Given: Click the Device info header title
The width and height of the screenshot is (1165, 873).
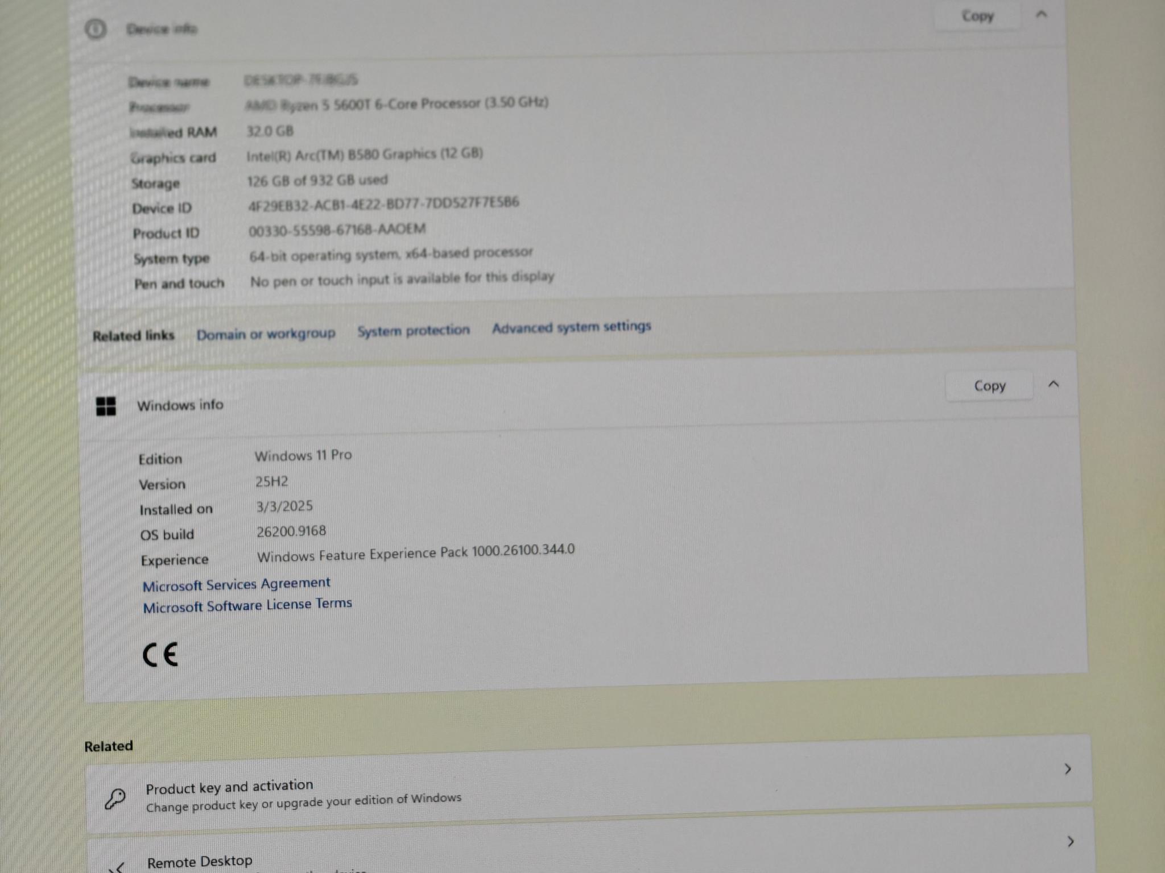Looking at the screenshot, I should (162, 29).
